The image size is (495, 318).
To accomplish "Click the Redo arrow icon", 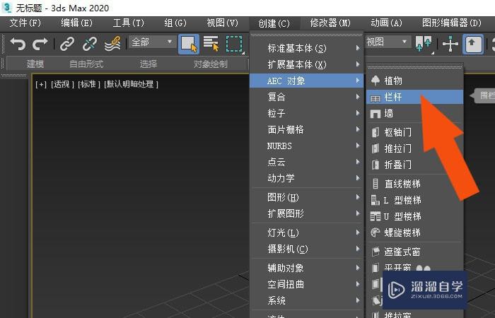I will point(40,44).
